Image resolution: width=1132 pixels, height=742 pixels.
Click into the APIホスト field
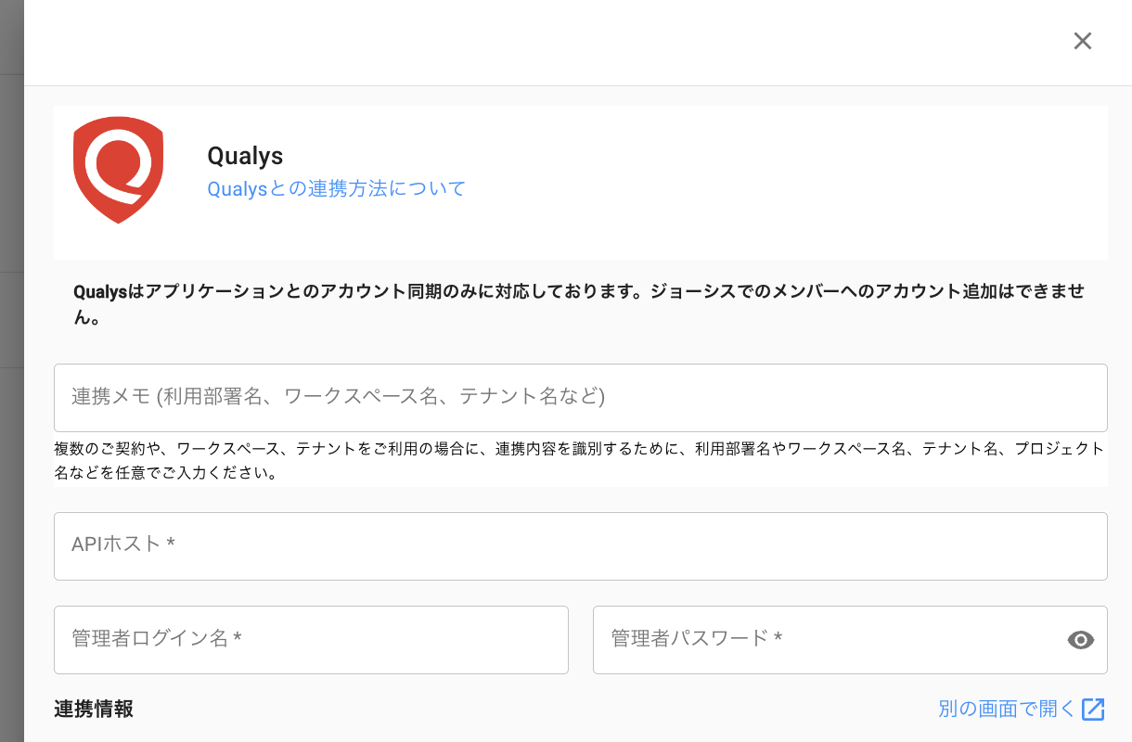pos(580,546)
